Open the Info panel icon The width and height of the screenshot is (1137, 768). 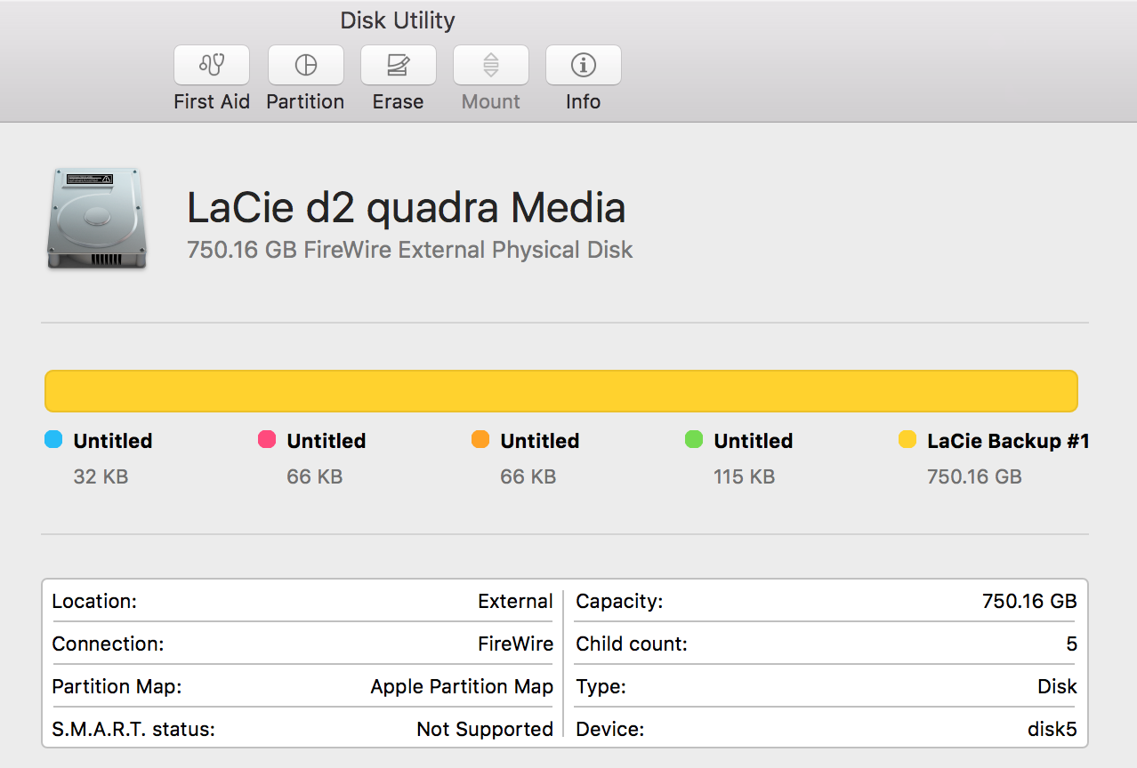coord(583,65)
